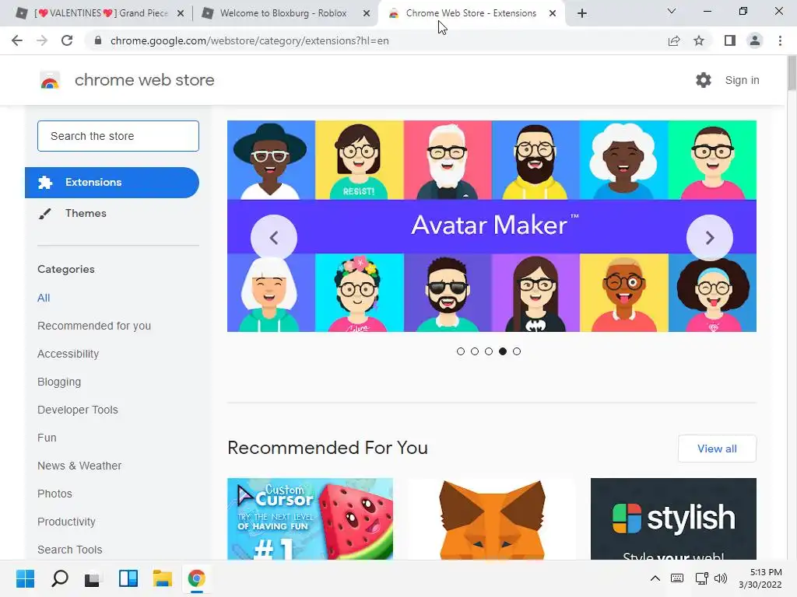Viewport: 797px width, 597px height.
Task: Open File Explorer from taskbar
Action: coord(163,578)
